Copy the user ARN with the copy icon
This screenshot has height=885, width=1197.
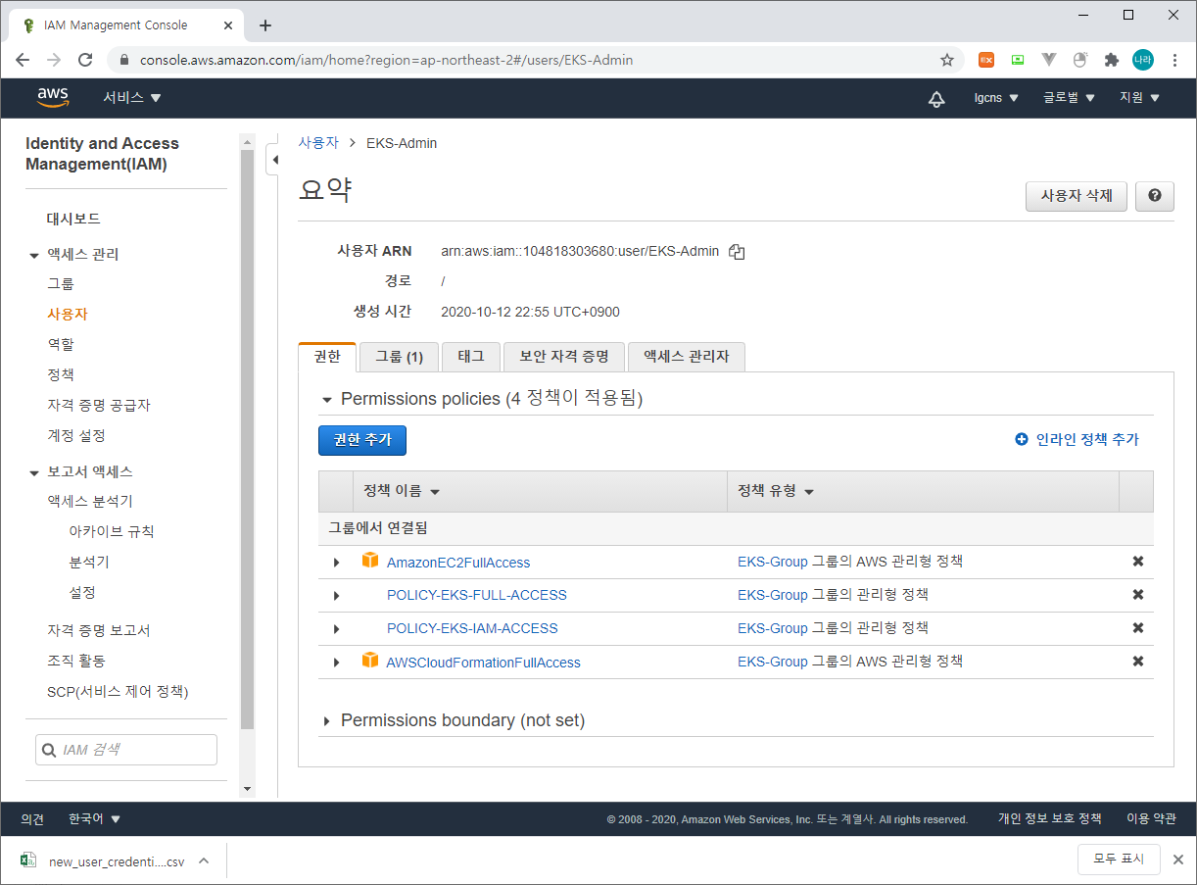coord(737,252)
